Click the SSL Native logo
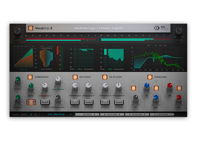The height and width of the screenshot is (141, 197). (x=162, y=28)
